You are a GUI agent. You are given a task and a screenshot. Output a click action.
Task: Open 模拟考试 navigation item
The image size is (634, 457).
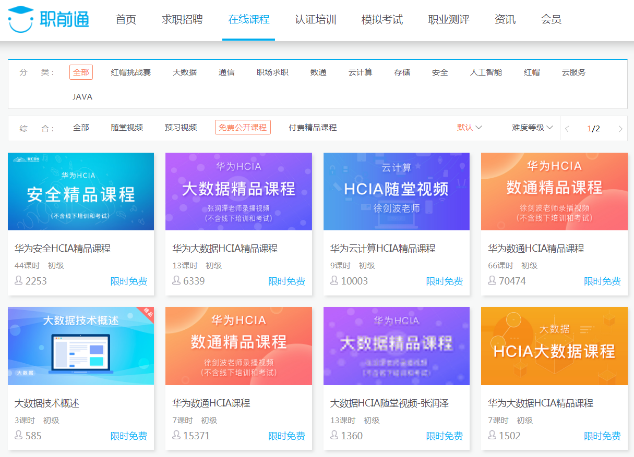(382, 20)
